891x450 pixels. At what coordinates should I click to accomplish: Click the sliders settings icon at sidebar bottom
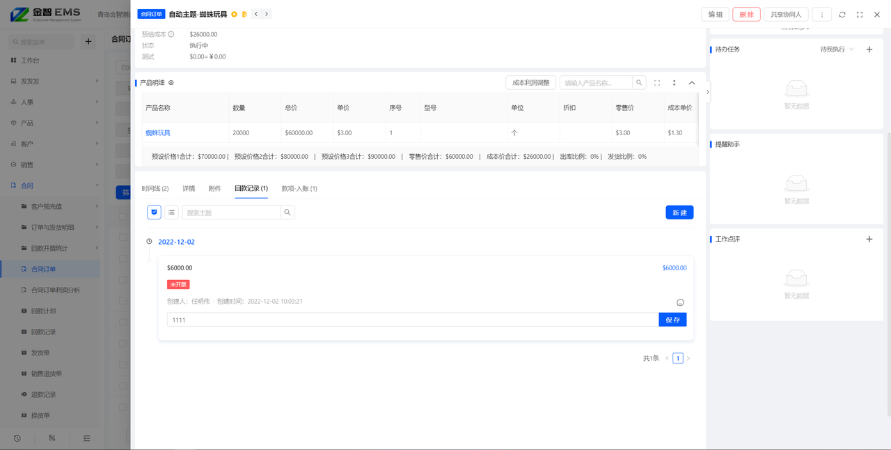point(52,438)
